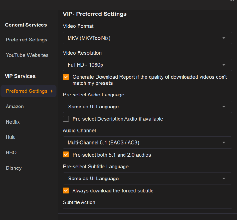Click the Subtitle Language dropdown arrow icon
This screenshot has width=237, height=220.
[x=224, y=179]
